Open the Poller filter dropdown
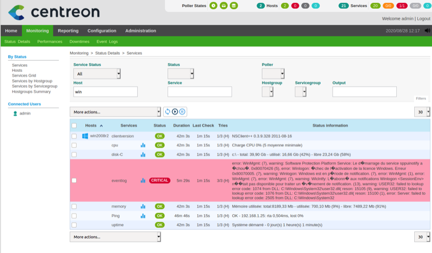Screen dimensions: 432x253 click(x=273, y=74)
